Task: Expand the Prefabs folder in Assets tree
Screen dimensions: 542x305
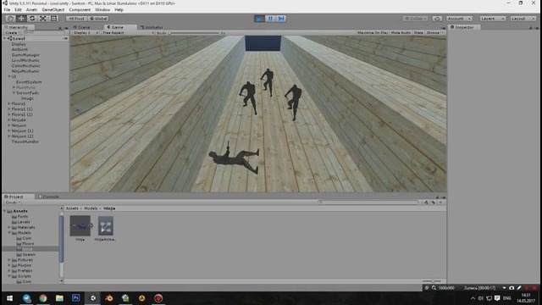Action: tap(9, 271)
